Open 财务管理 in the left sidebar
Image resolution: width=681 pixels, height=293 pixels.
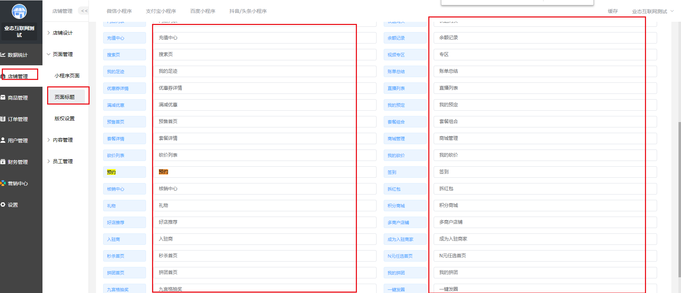21,162
